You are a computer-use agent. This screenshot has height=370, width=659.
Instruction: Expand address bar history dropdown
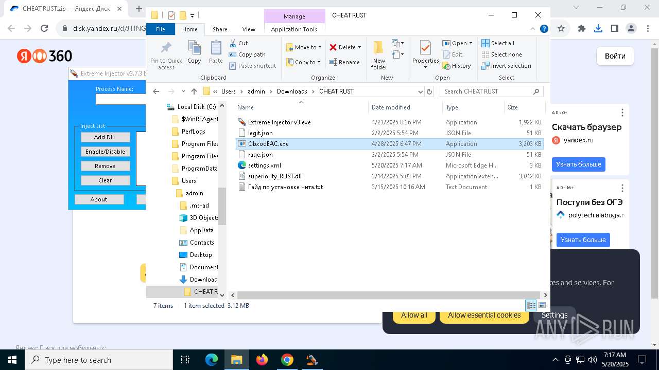(x=420, y=91)
